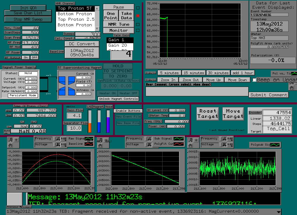297x215 pixels.
Task: Select the pan hand tool on raw signal graph
Action: click(11, 145)
